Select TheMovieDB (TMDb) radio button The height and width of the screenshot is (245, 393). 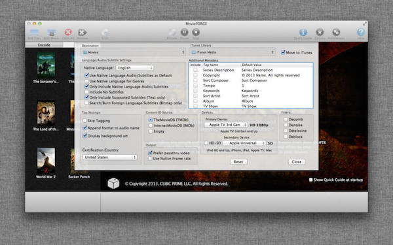click(x=151, y=120)
